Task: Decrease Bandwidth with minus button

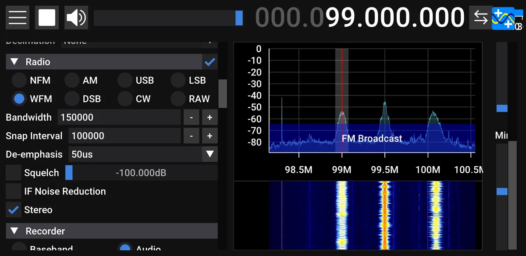Action: click(191, 117)
